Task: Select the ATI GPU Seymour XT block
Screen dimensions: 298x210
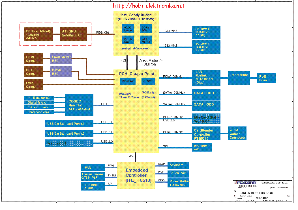Action: [73, 34]
